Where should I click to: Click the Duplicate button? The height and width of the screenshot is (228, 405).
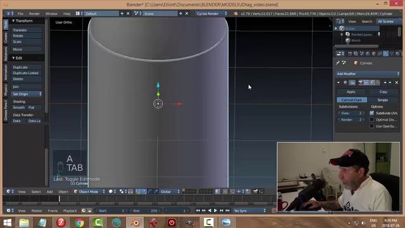pos(27,67)
